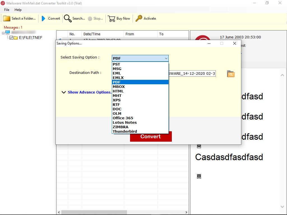Click the Select a Folder toolbar icon
The height and width of the screenshot is (215, 287).
coord(7,18)
